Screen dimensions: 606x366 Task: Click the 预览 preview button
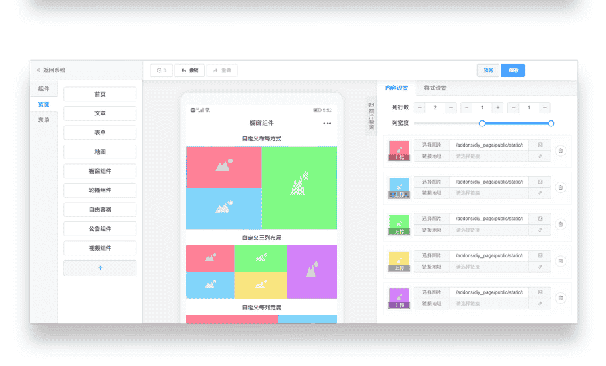(488, 70)
